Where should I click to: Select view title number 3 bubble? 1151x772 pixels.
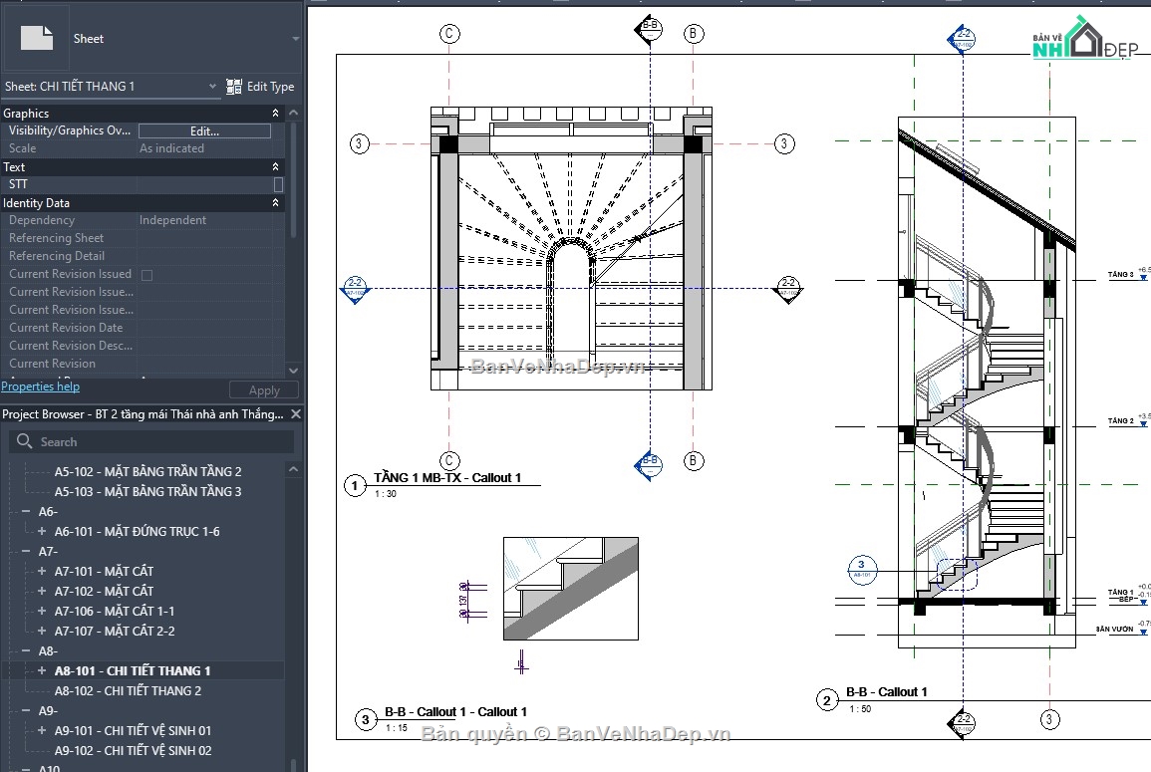(x=365, y=720)
